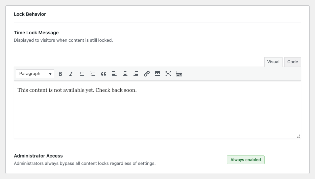Toggle the toolbar kitchen sink icon
The width and height of the screenshot is (315, 179).
179,74
